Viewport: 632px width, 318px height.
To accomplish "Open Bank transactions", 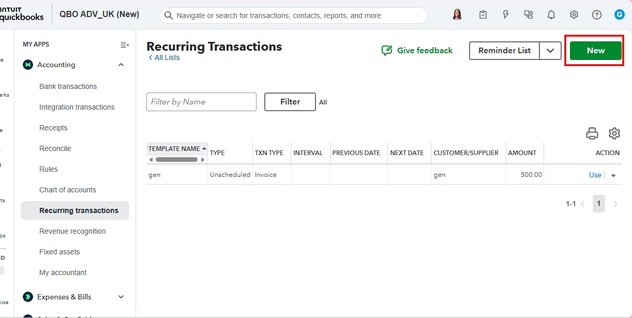I will tap(68, 86).
